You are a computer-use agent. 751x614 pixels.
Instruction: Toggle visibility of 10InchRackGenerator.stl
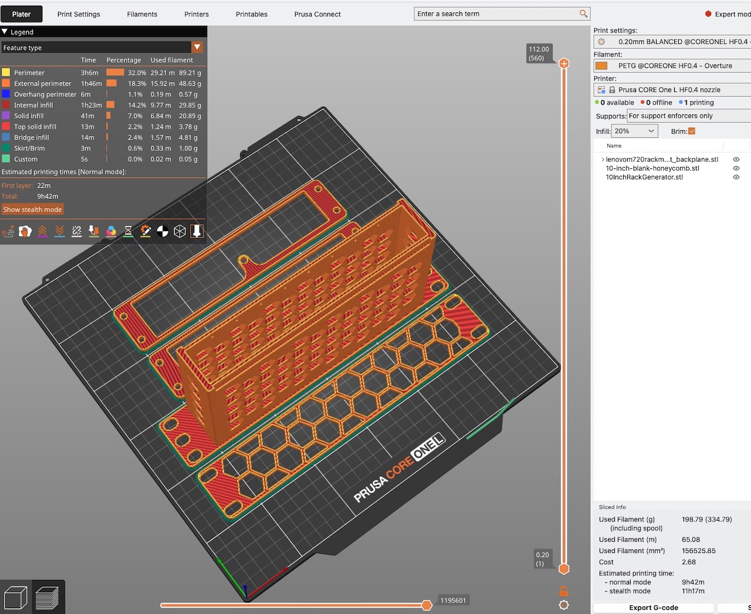point(736,177)
